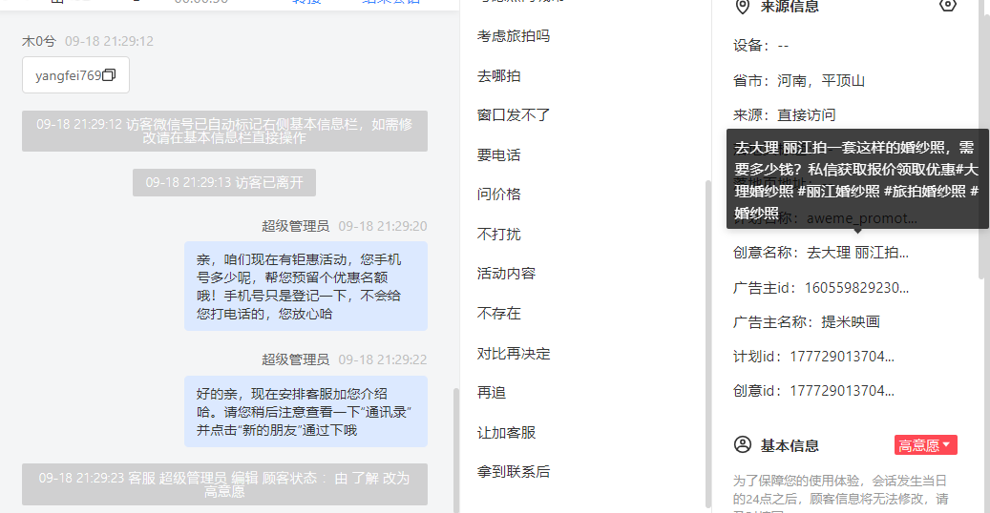Click the 来源: 直接访问 row
This screenshot has width=990, height=513.
pyautogui.click(x=784, y=114)
